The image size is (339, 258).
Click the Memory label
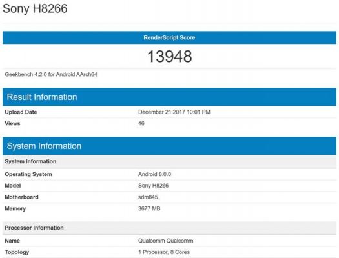pyautogui.click(x=15, y=209)
